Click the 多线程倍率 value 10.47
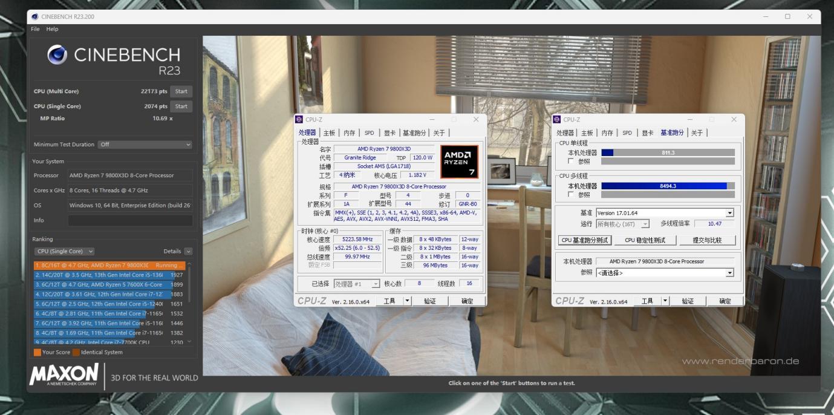Viewport: 834px width, 415px height. [714, 224]
